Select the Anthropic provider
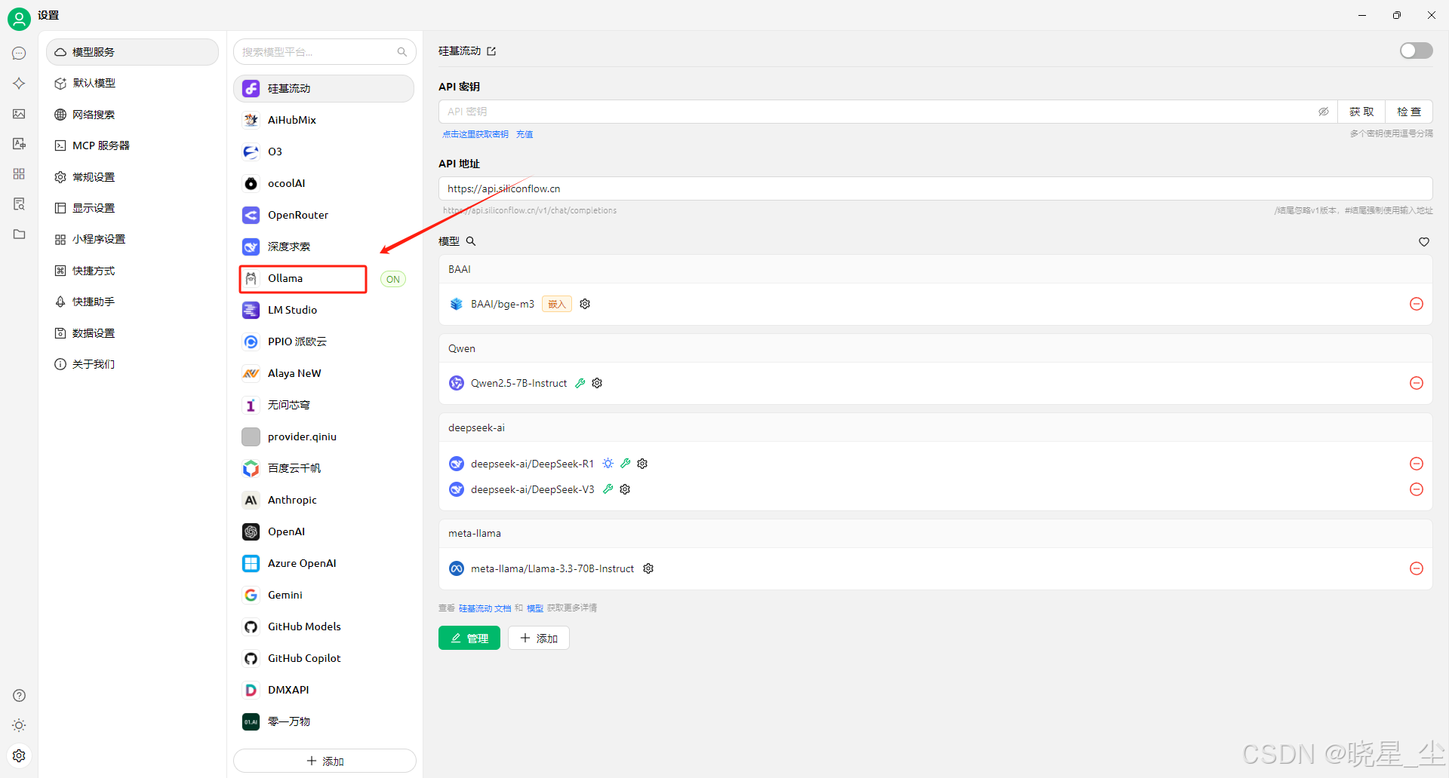1449x778 pixels. click(324, 500)
